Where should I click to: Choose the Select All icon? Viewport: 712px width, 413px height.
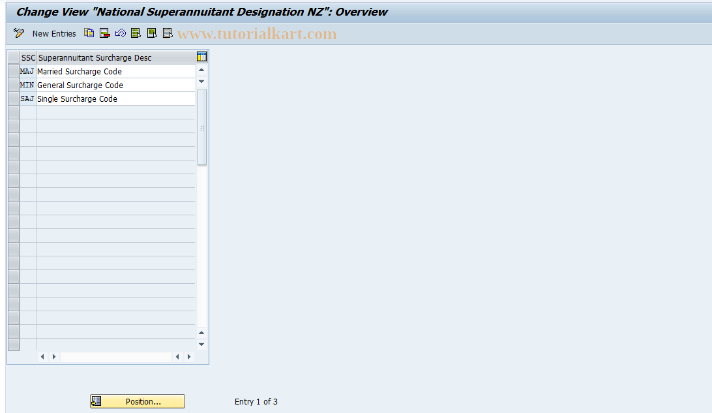click(x=136, y=33)
